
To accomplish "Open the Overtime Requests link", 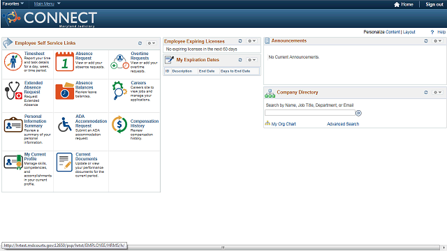I will click(x=140, y=56).
